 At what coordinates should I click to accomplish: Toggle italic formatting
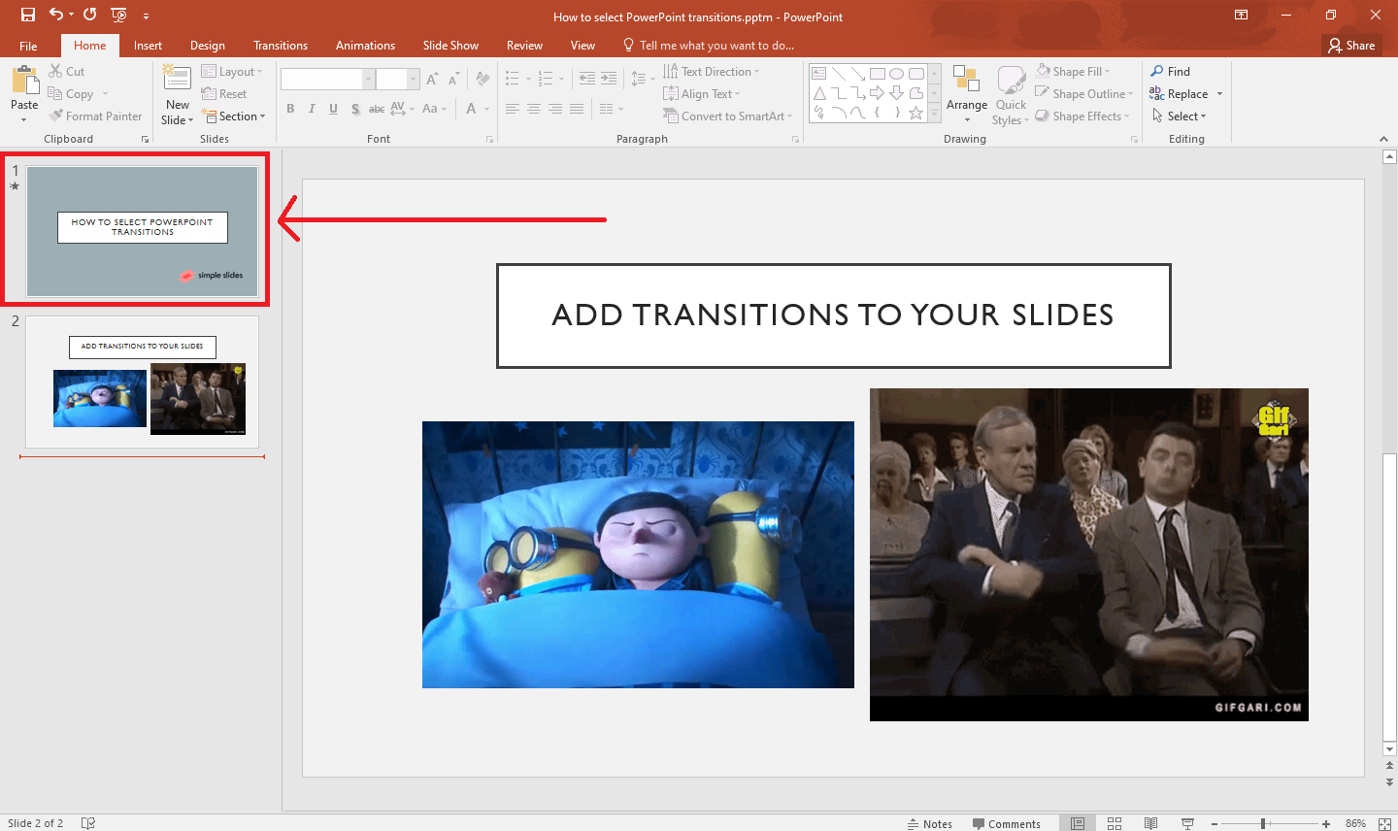click(312, 109)
